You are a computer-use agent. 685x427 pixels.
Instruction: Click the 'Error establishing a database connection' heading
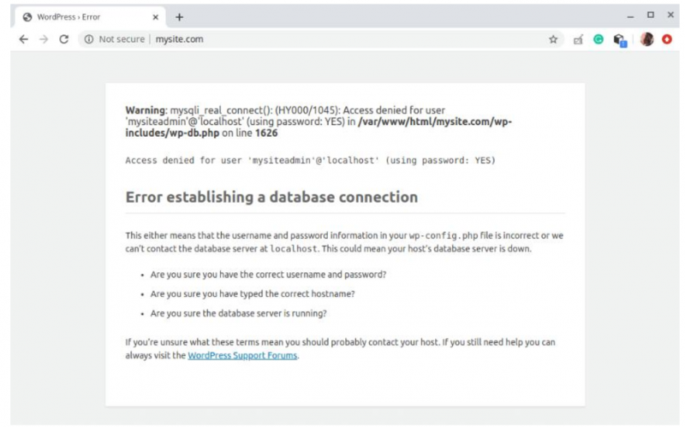(x=271, y=197)
